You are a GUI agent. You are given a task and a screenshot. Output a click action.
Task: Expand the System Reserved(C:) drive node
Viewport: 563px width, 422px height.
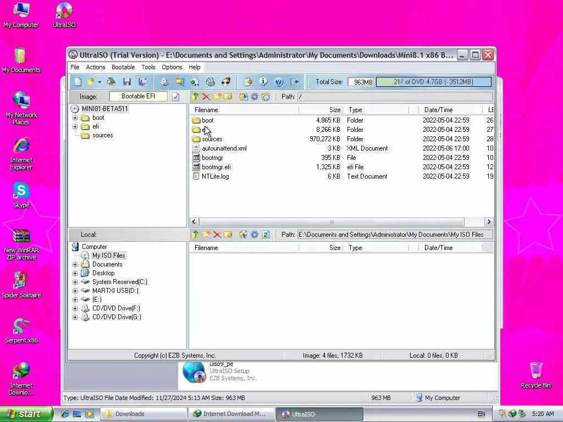point(75,282)
